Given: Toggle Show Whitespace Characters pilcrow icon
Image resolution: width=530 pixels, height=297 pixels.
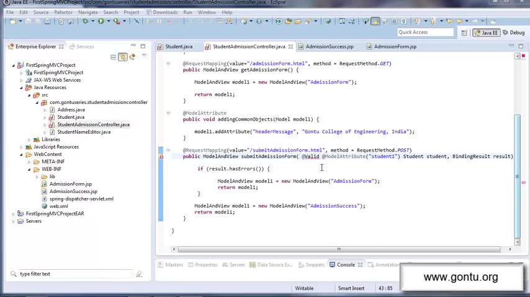Looking at the screenshot, I should pos(403,21).
